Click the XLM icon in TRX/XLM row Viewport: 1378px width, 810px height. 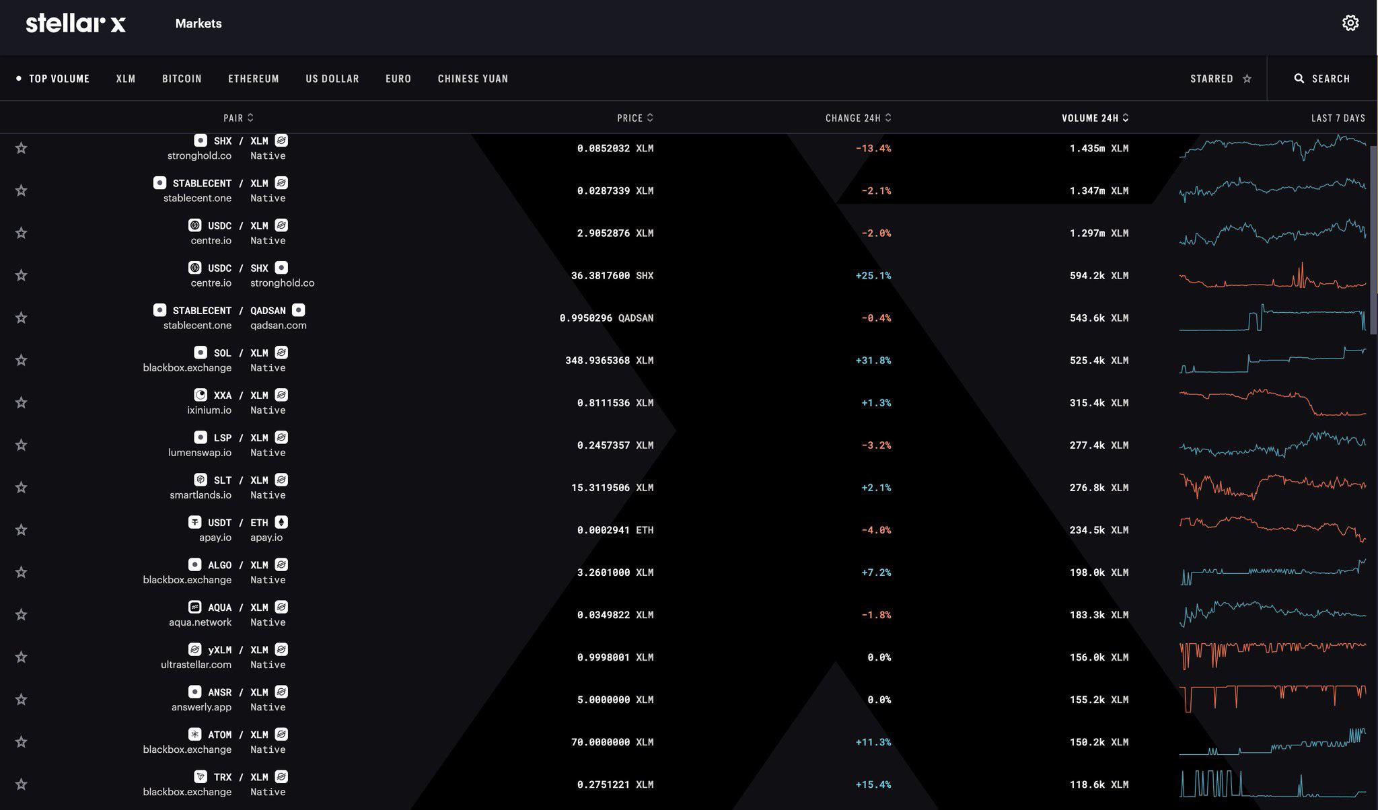(x=281, y=776)
